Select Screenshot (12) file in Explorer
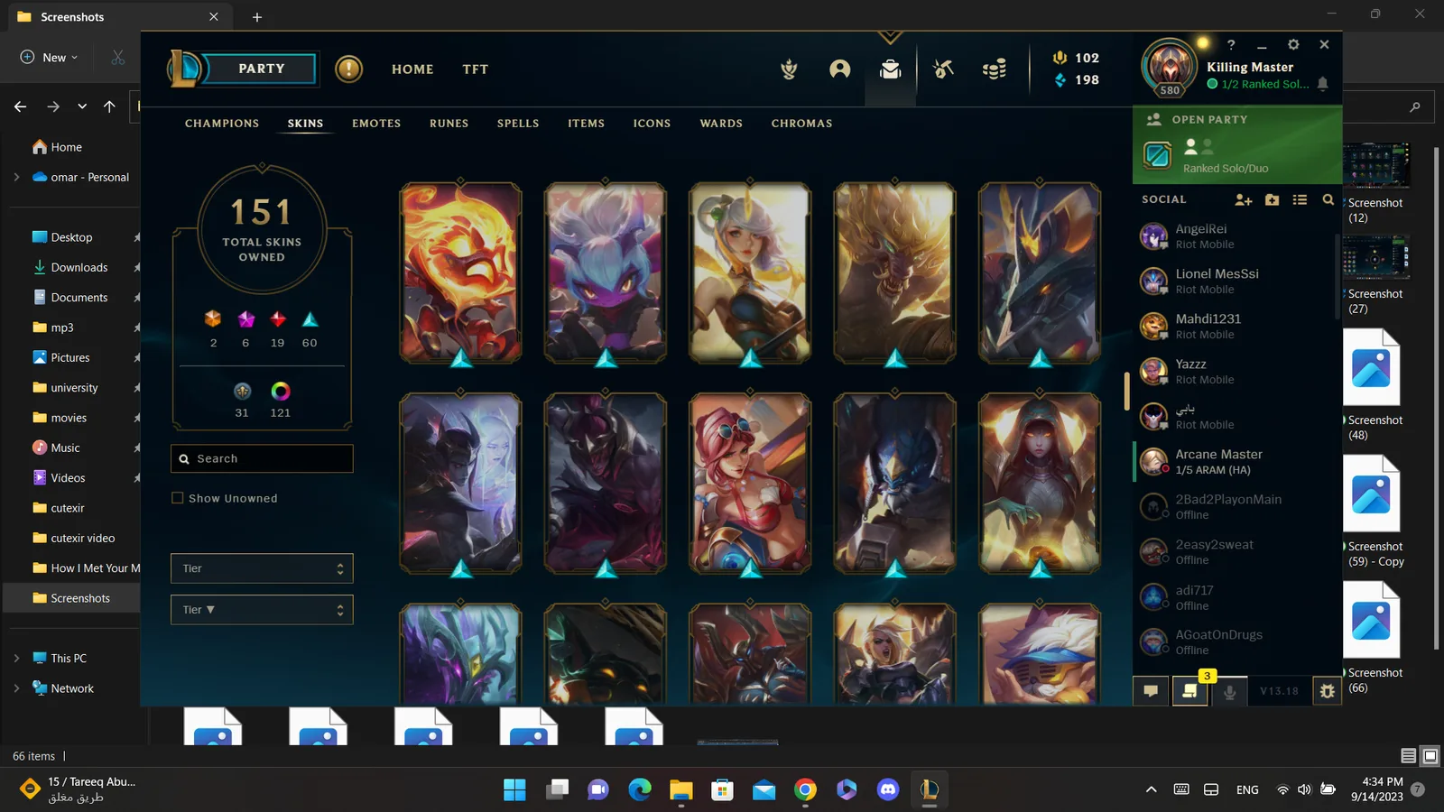Image resolution: width=1444 pixels, height=812 pixels. point(1375,184)
